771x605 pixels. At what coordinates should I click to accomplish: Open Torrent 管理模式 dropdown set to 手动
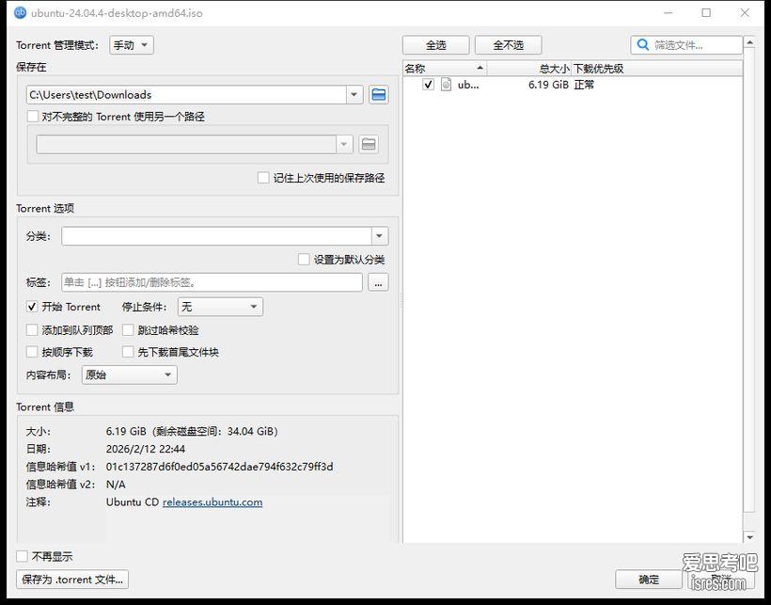click(x=132, y=45)
